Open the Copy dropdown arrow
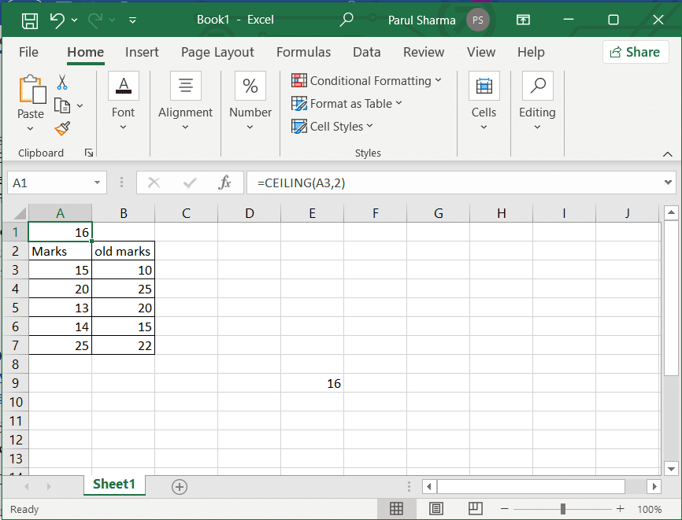The width and height of the screenshot is (682, 520). 80,105
